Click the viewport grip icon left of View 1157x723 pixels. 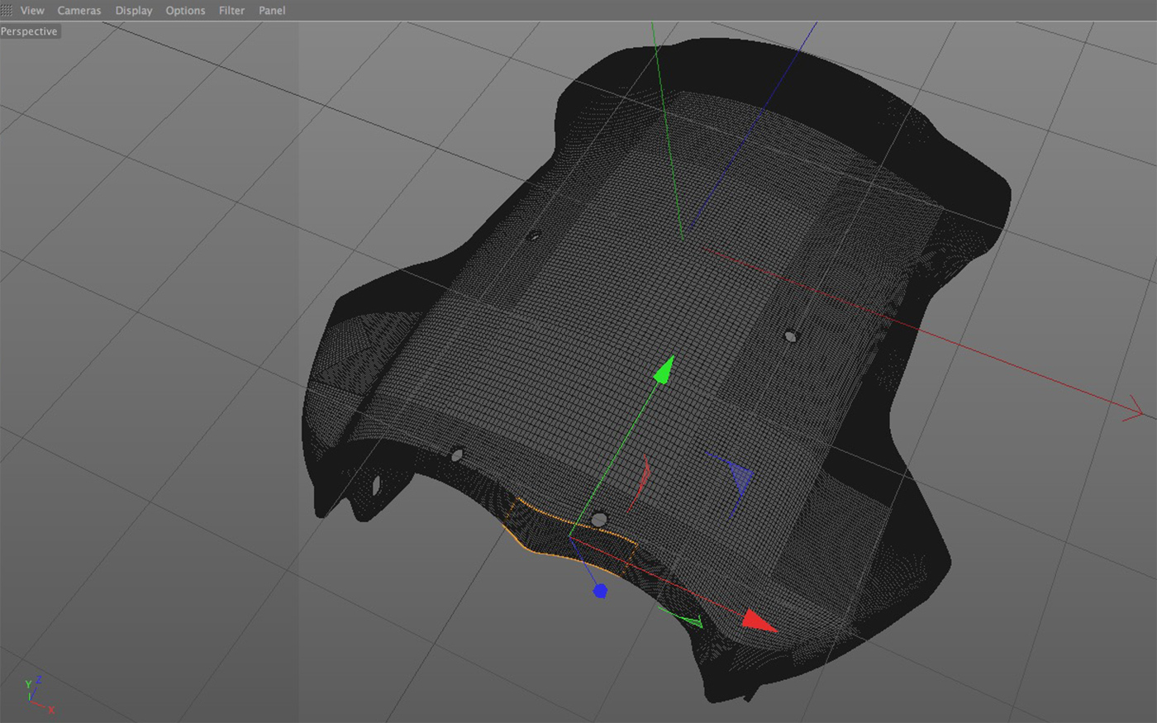coord(7,11)
